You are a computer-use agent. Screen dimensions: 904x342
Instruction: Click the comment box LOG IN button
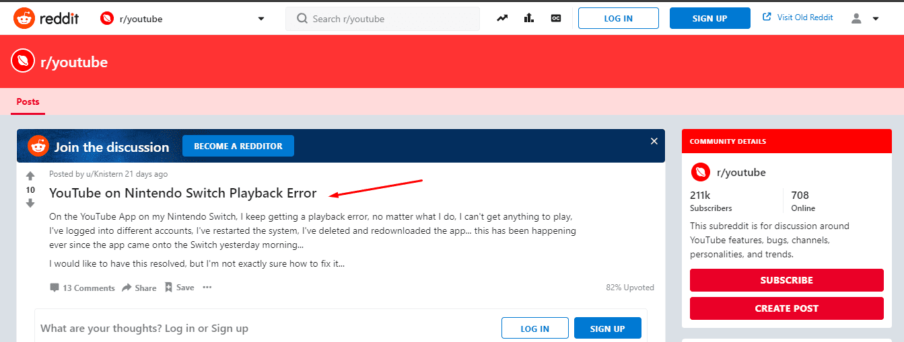click(535, 329)
